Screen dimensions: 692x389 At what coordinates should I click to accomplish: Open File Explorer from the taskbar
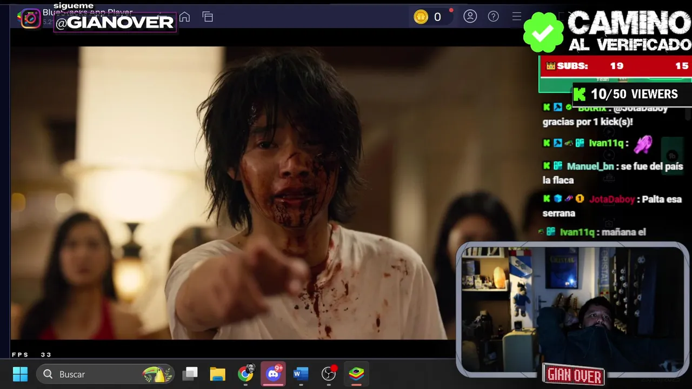[218, 374]
